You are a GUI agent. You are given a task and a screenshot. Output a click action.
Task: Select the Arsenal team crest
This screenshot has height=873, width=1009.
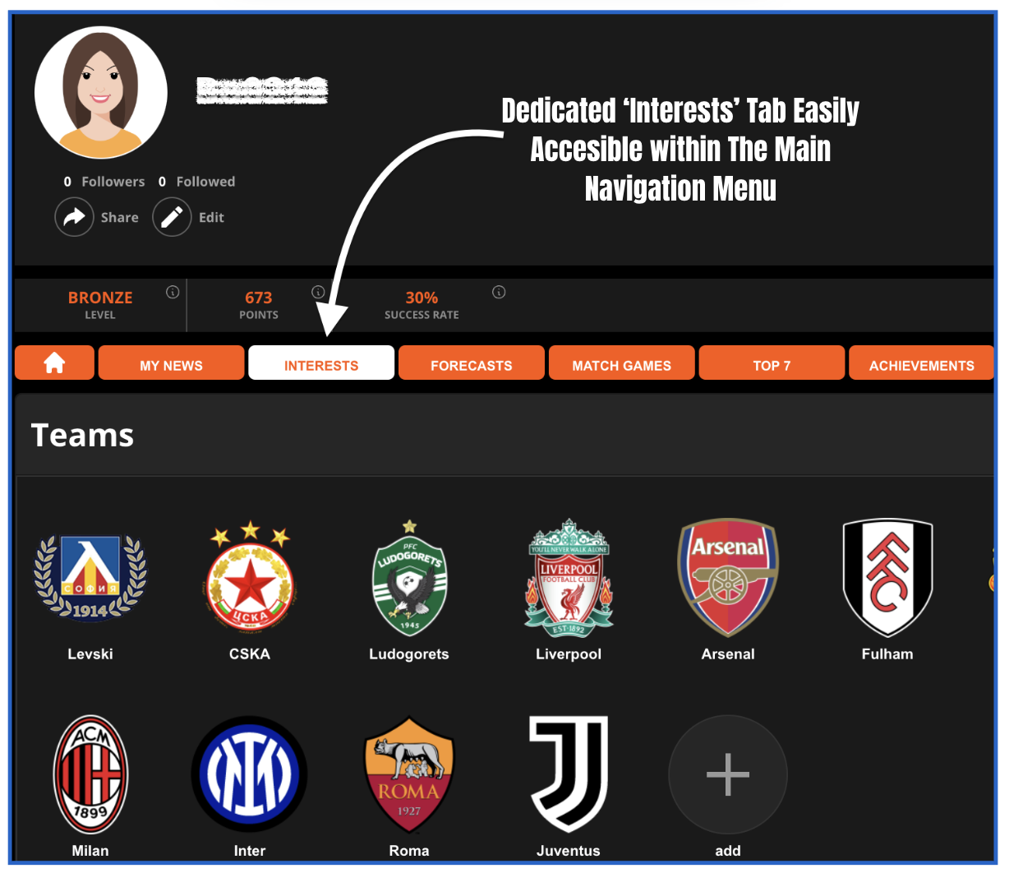tap(728, 577)
